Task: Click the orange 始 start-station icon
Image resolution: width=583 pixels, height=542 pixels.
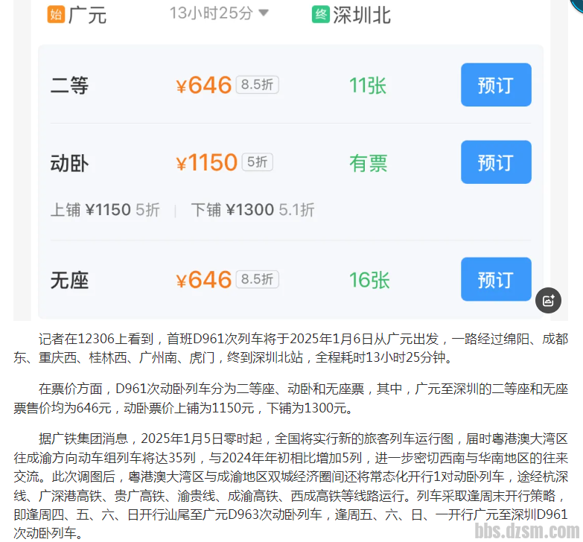Action: point(56,14)
